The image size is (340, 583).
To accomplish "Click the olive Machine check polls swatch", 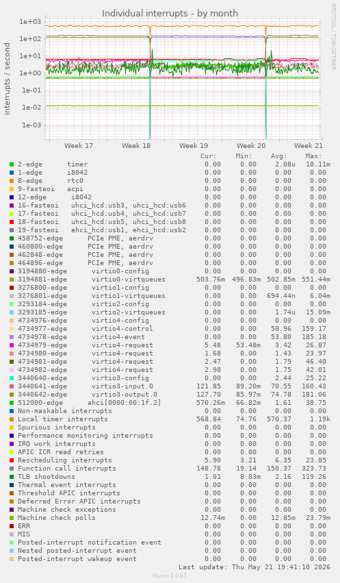I will point(12,517).
